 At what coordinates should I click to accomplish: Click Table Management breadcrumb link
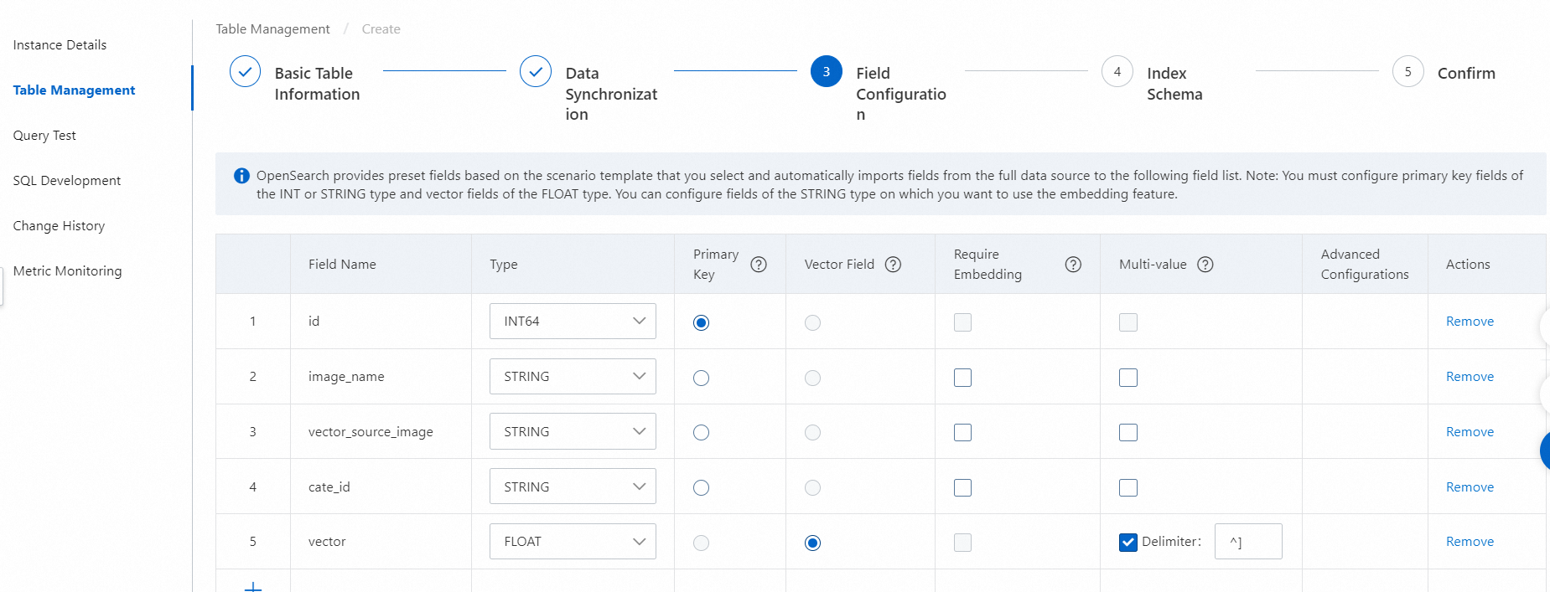click(x=272, y=29)
